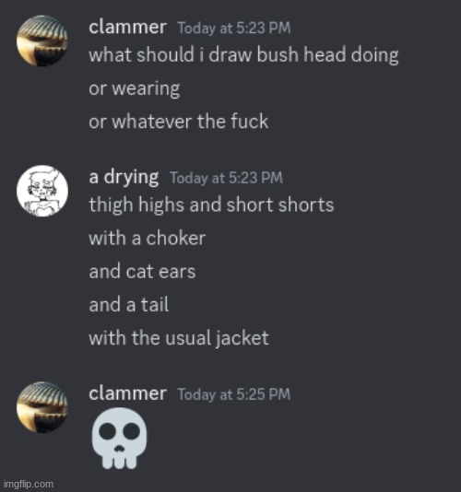Select the 'thigh highs and short shorts' message
The image size is (461, 492).
click(211, 205)
